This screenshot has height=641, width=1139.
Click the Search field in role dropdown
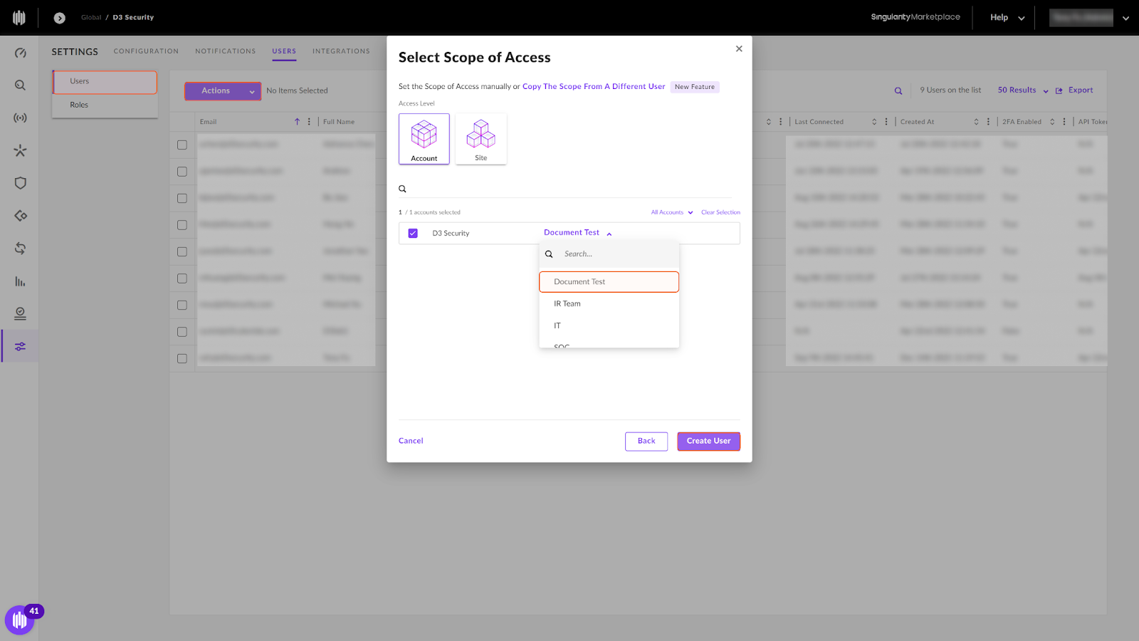click(x=616, y=254)
